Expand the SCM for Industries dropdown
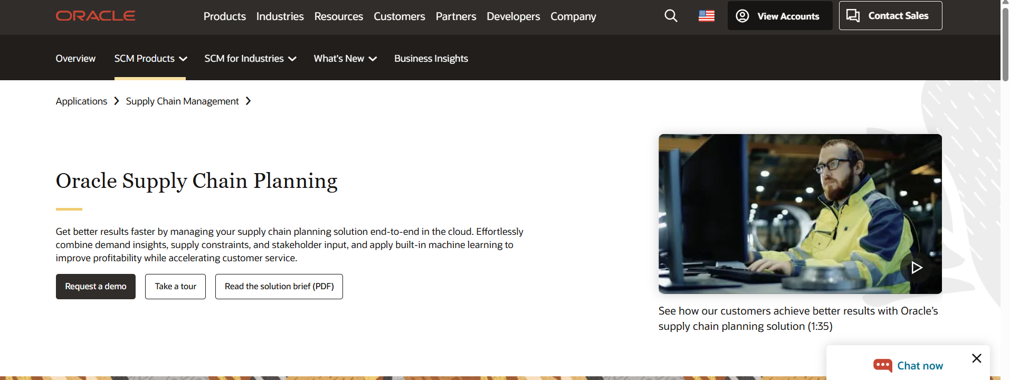 (x=250, y=59)
